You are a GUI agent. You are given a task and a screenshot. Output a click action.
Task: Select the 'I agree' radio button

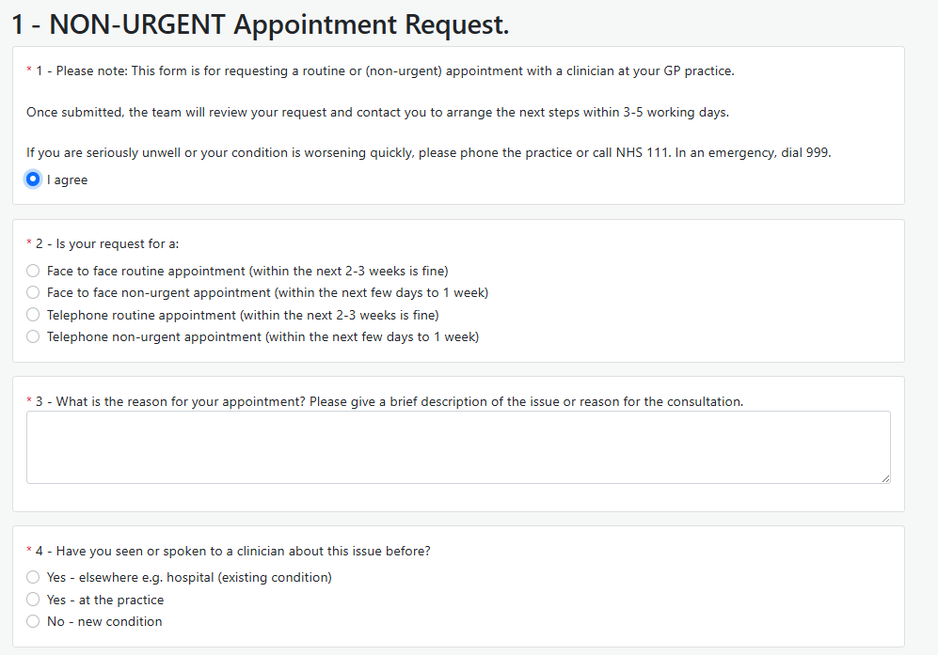click(x=33, y=179)
